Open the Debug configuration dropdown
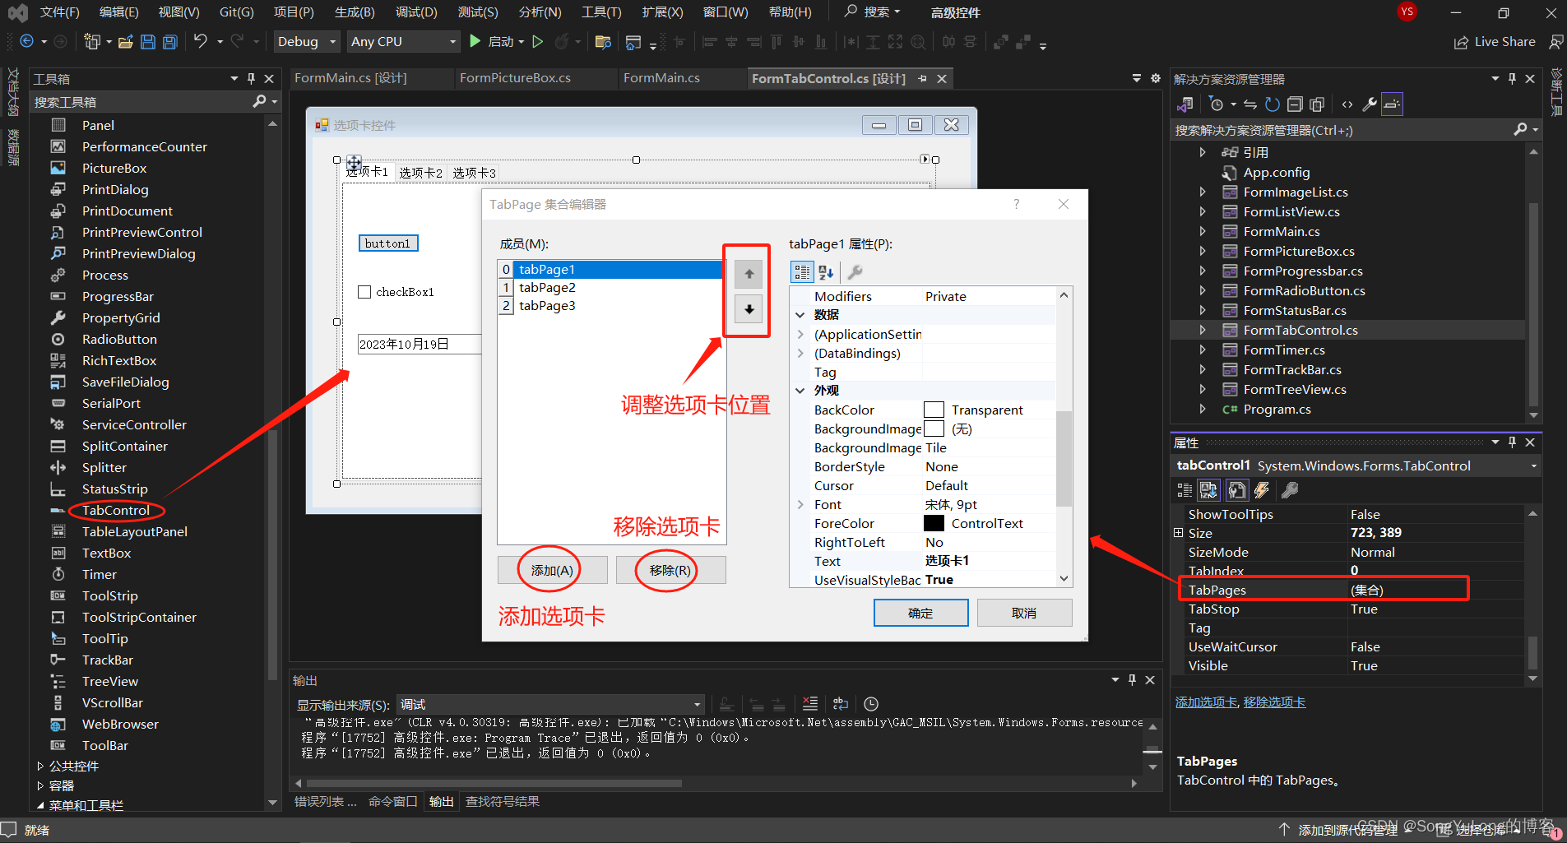This screenshot has height=843, width=1567. (x=308, y=41)
